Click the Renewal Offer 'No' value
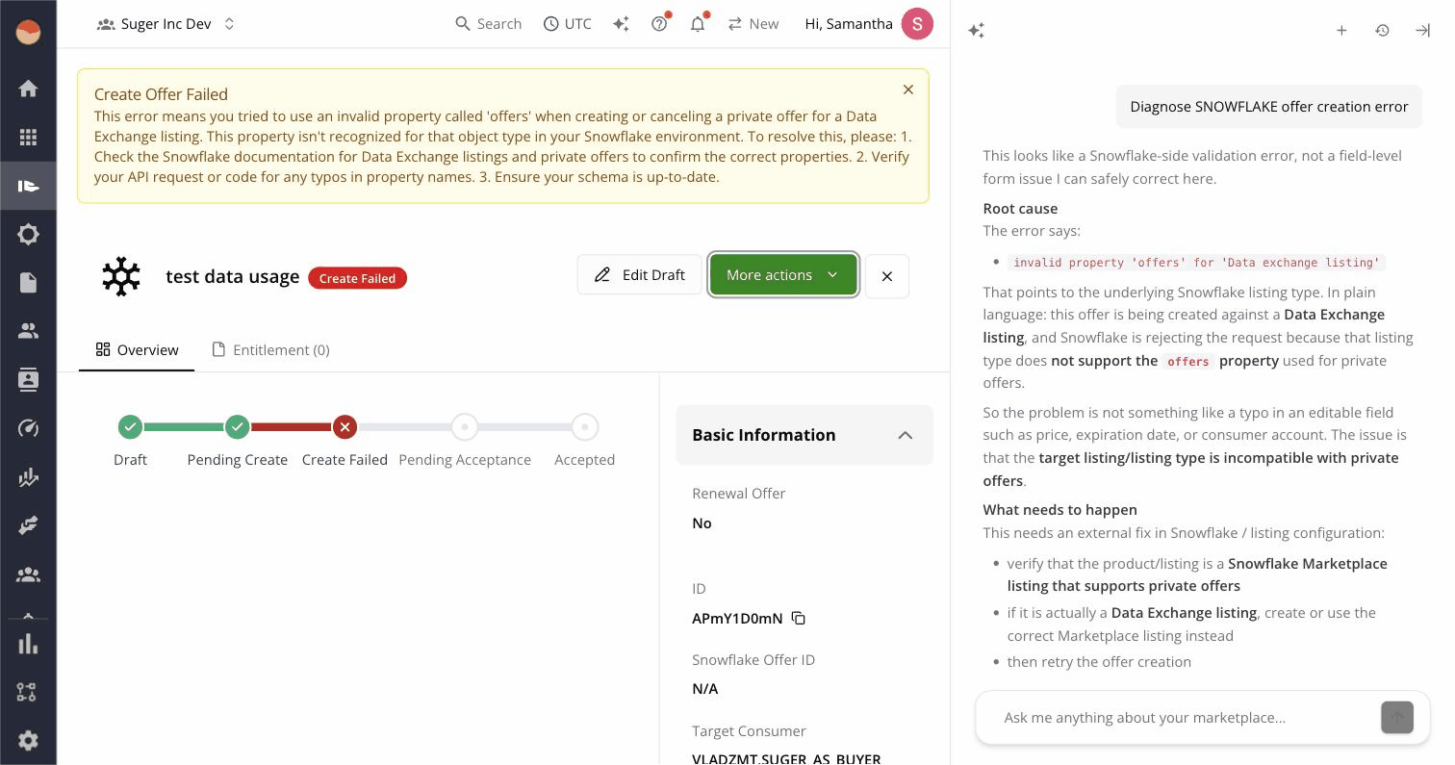1455x765 pixels. (702, 523)
